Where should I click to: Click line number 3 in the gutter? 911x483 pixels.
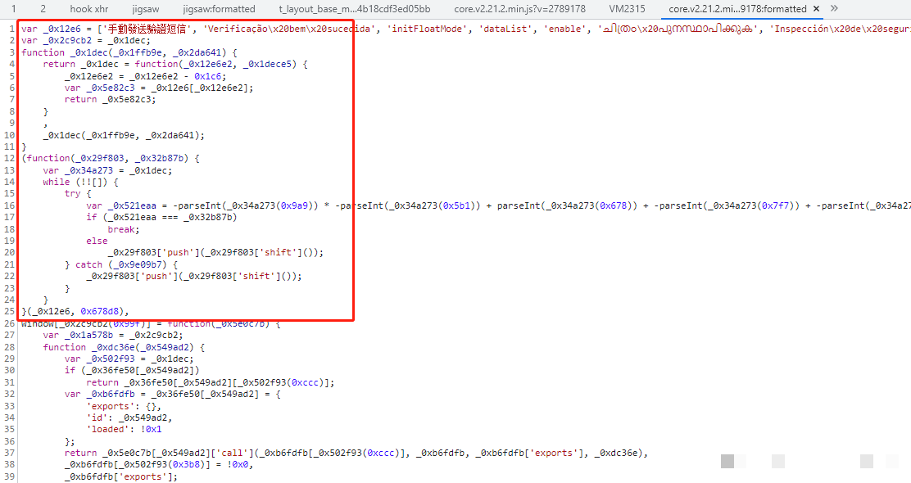pos(11,52)
